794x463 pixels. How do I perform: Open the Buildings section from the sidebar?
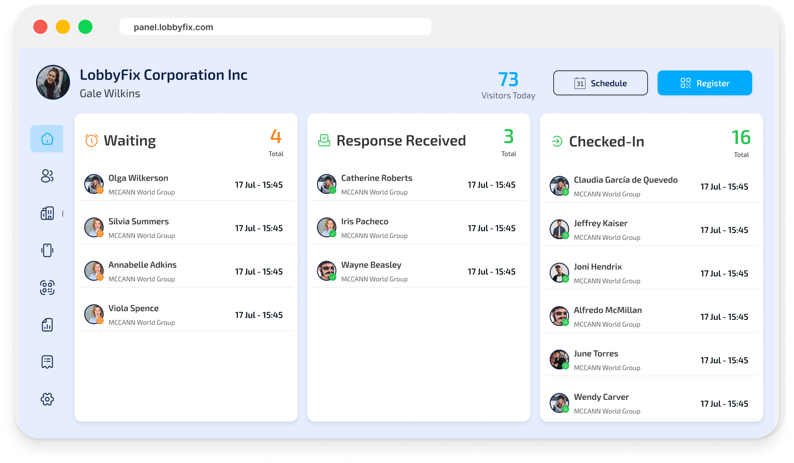click(47, 214)
